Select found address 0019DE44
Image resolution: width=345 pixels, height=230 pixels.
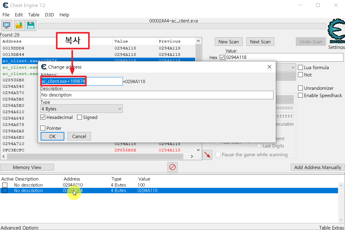[13, 54]
